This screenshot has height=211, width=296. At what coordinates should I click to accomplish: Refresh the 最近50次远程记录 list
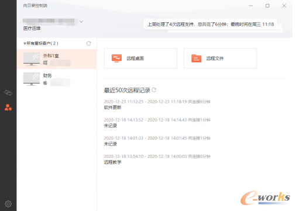click(154, 90)
